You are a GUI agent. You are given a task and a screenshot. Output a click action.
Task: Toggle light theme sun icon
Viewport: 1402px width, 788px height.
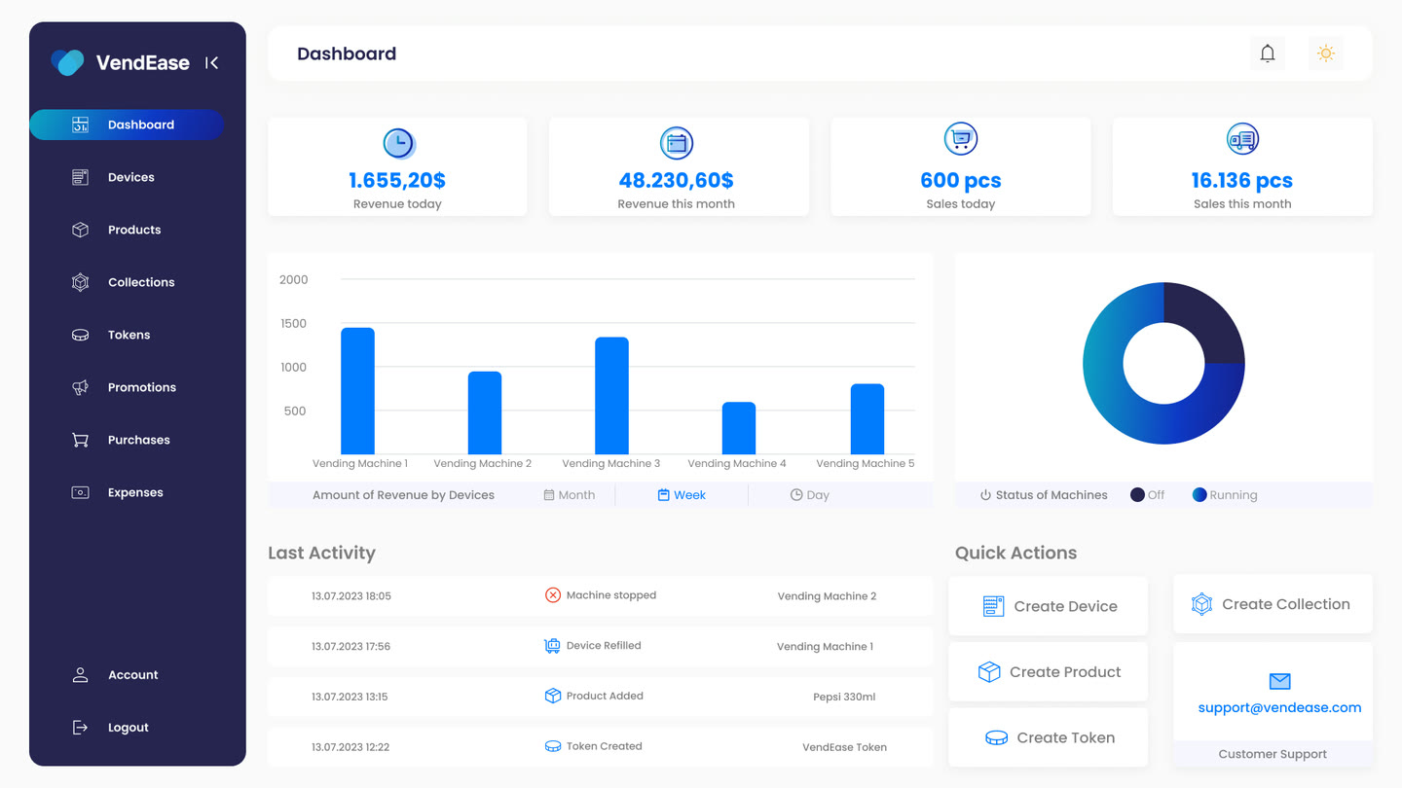[x=1325, y=54]
